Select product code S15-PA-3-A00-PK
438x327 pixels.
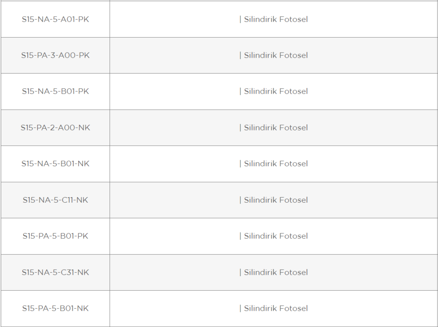[x=55, y=55]
